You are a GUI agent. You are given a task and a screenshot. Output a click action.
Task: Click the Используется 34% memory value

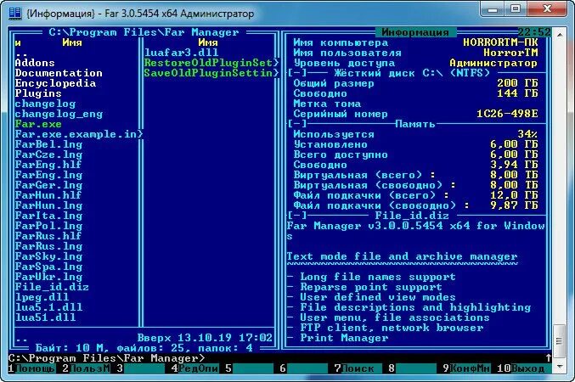(527, 134)
